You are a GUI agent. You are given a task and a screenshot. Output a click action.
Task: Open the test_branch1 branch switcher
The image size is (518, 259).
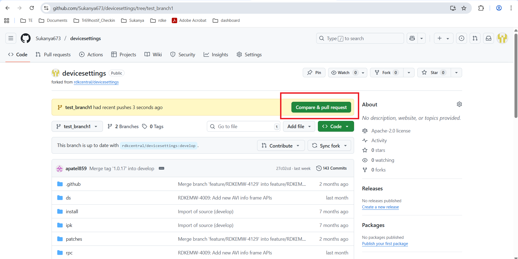[77, 127]
